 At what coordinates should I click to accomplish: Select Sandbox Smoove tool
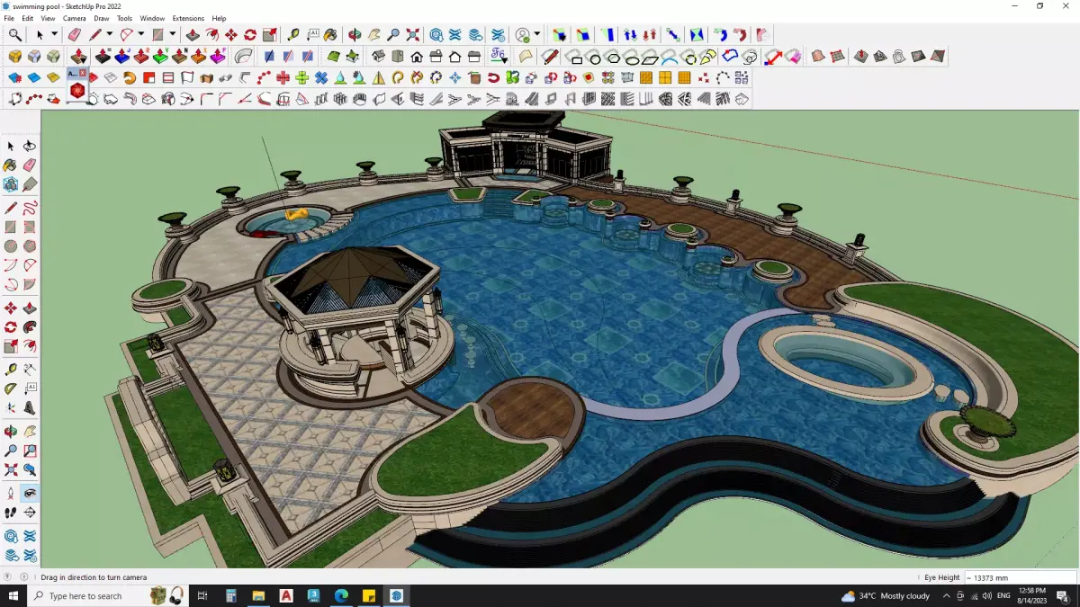861,57
